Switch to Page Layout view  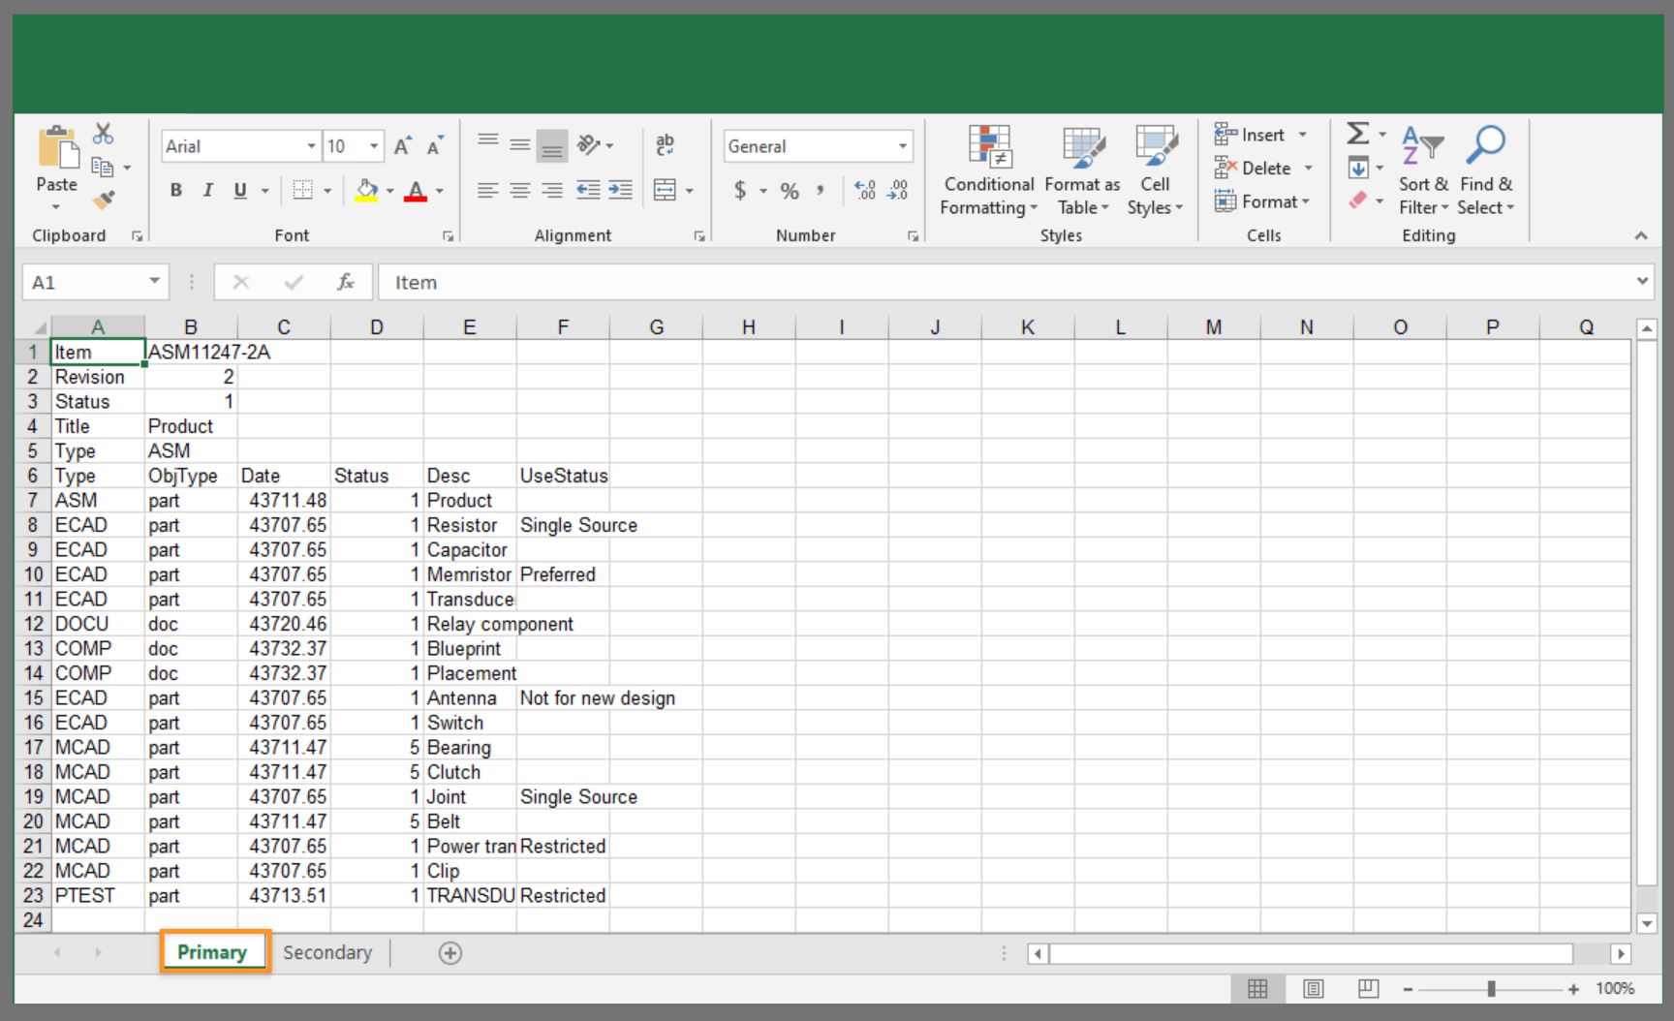(1313, 988)
